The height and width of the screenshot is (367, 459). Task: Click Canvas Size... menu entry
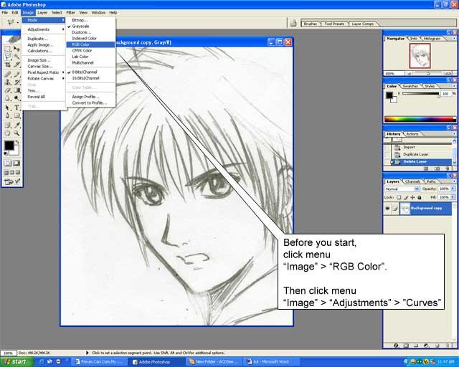click(x=44, y=66)
